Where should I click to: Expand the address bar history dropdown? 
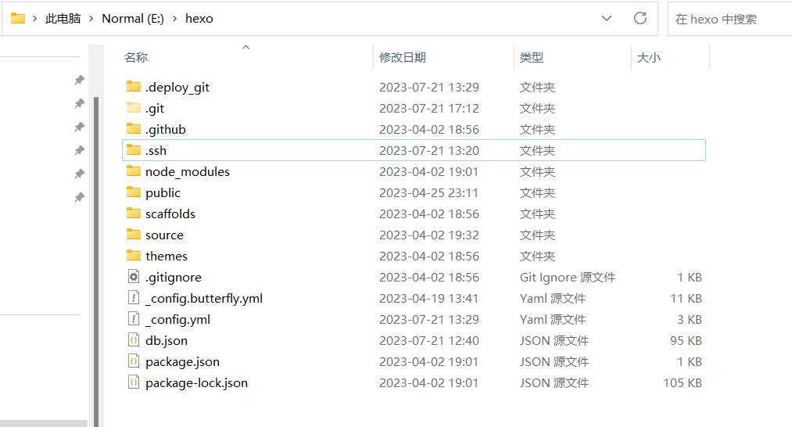607,18
